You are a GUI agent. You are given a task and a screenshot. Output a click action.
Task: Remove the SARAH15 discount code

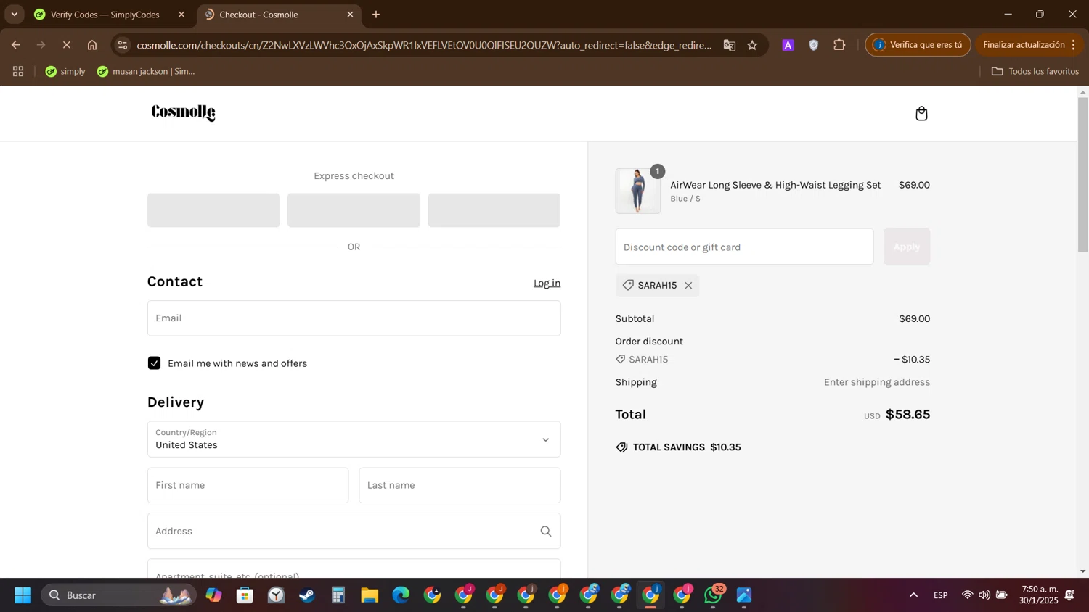click(x=688, y=286)
